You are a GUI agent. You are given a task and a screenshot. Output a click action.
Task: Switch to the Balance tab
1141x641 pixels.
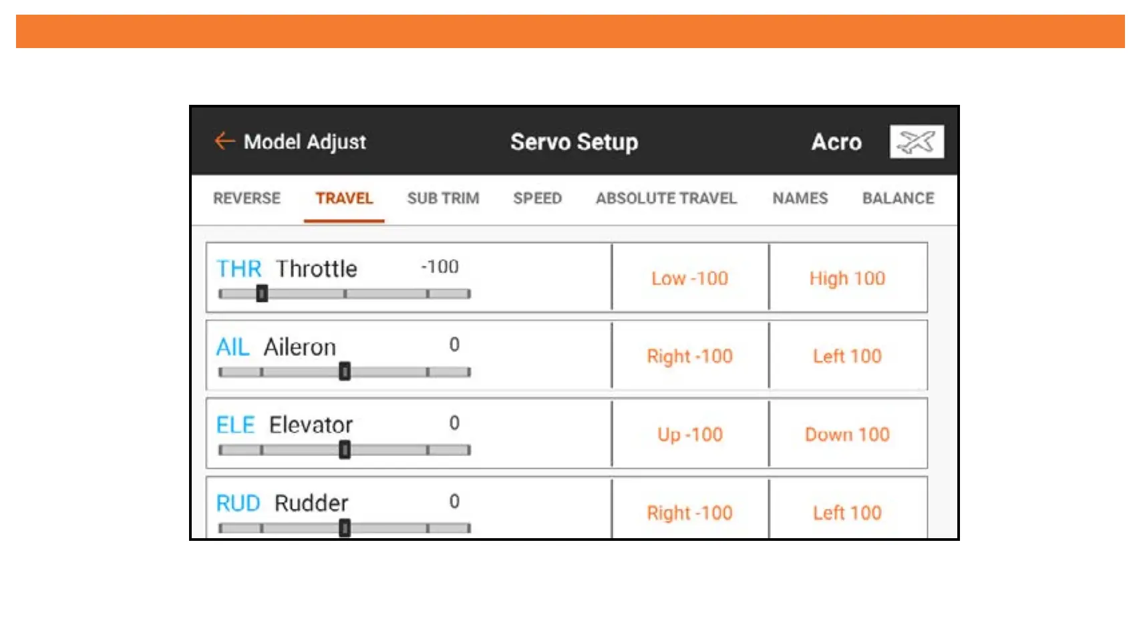tap(898, 198)
